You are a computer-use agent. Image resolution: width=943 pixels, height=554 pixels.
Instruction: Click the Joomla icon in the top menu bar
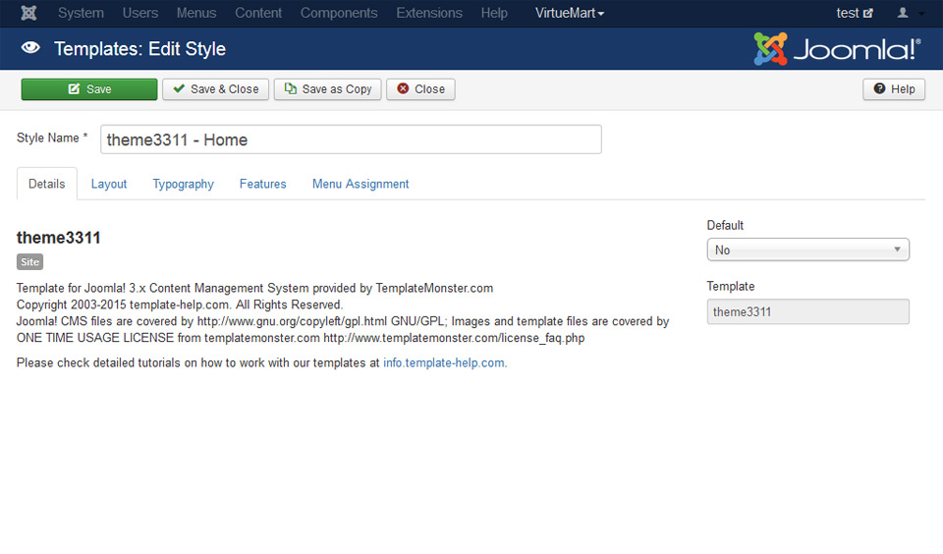[28, 13]
